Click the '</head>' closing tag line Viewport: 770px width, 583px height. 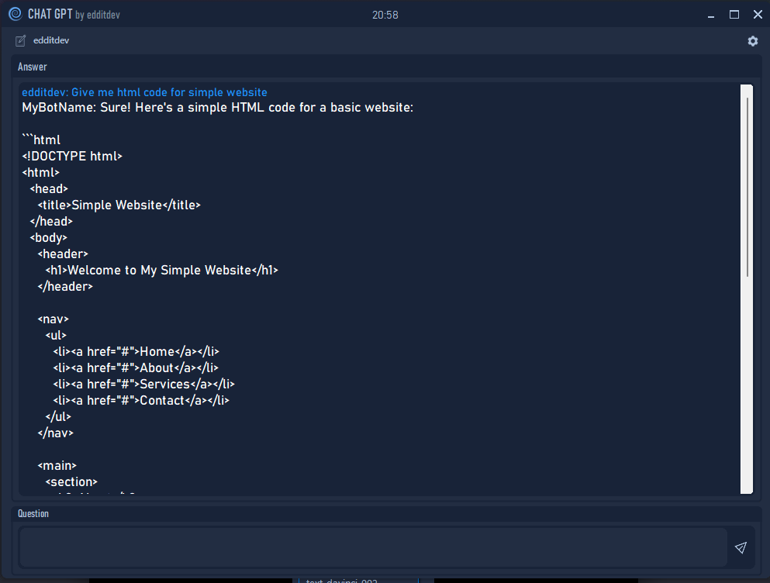click(51, 222)
